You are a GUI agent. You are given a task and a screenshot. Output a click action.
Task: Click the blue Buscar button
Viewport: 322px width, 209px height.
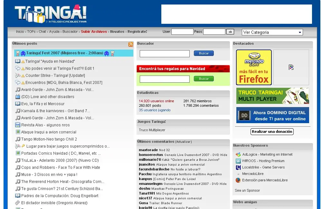point(204,53)
